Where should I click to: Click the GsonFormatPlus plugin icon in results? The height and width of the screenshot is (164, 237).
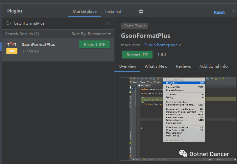pos(12,48)
